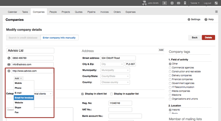Click the globe icon beside website field
Viewport: 221px width, 121px height.
pos(9,71)
